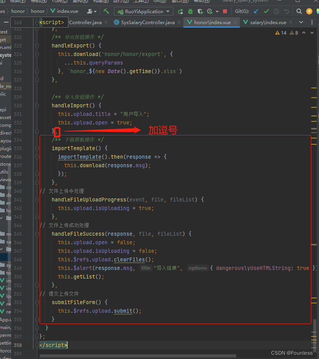Click line number 340 in gutter
319x359 pixels.
click(x=17, y=191)
